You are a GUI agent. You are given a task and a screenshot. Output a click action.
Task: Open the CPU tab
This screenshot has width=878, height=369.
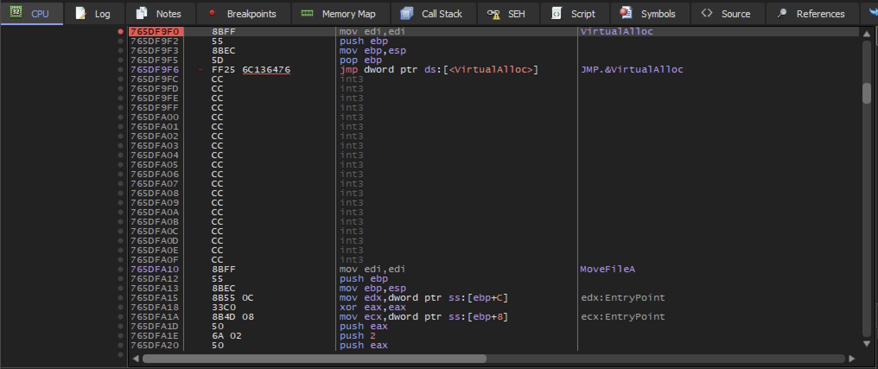pyautogui.click(x=32, y=13)
